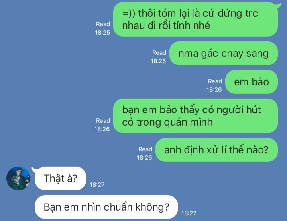Tap the "em bảo" message bubble
This screenshot has width=287, height=221.
click(x=252, y=82)
